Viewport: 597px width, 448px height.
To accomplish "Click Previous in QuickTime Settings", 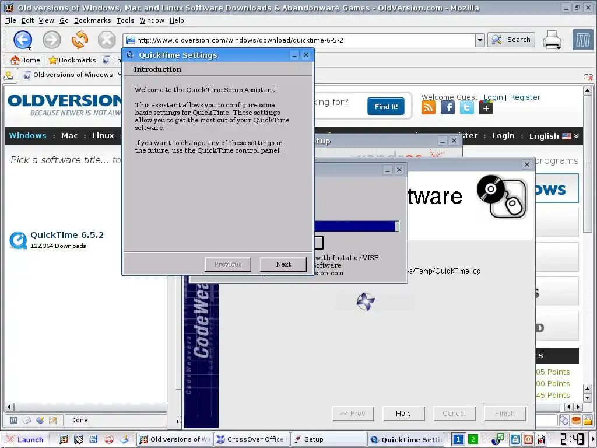I will (x=228, y=264).
